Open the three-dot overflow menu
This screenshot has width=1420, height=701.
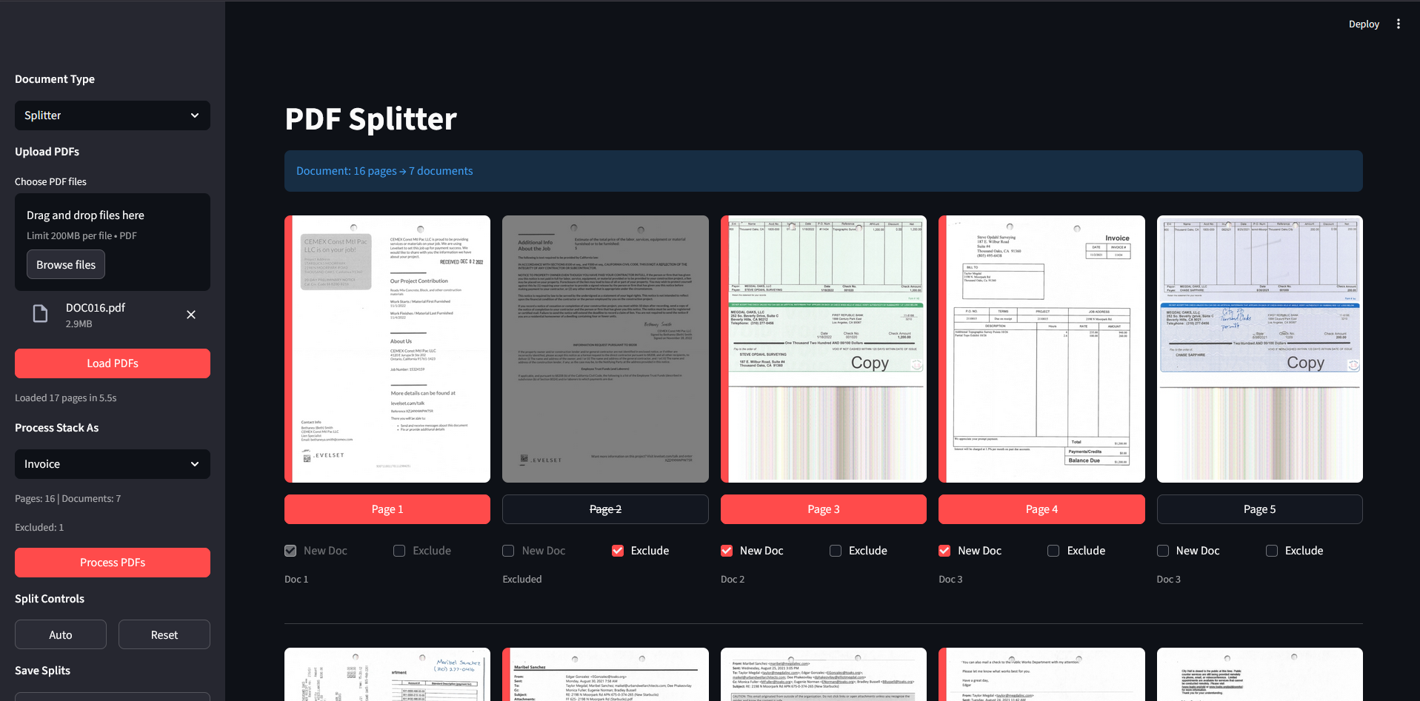pos(1399,23)
